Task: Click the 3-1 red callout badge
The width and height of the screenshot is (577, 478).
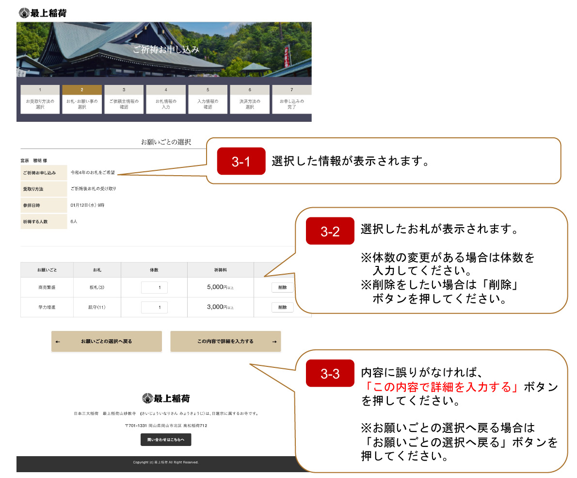Action: pyautogui.click(x=241, y=161)
